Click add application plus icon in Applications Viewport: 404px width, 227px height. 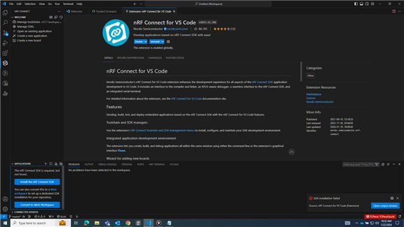click(45, 164)
